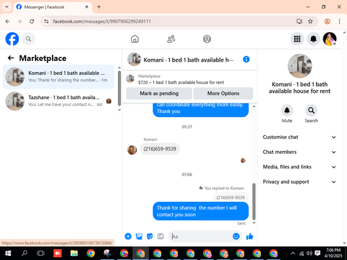The width and height of the screenshot is (347, 260).
Task: Reload the page with refresh icon
Action: tap(32, 21)
